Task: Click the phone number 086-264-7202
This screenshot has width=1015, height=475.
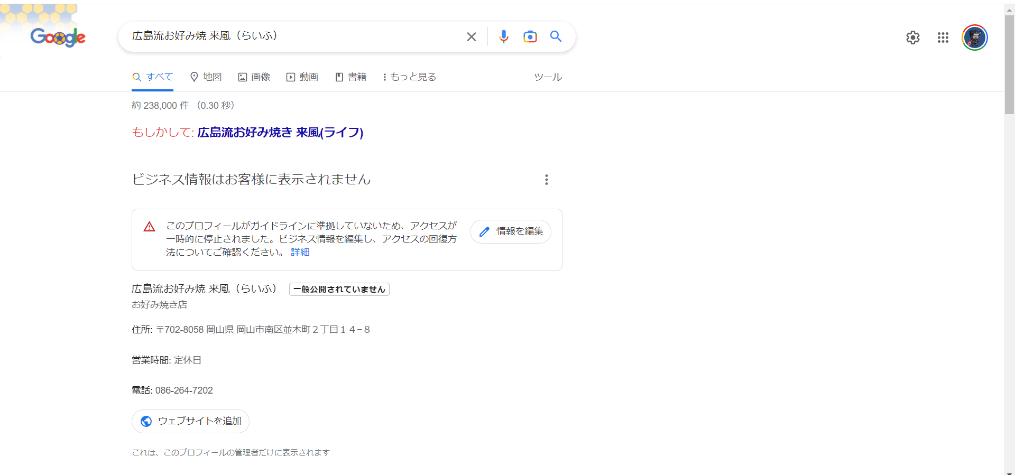Action: pos(184,390)
